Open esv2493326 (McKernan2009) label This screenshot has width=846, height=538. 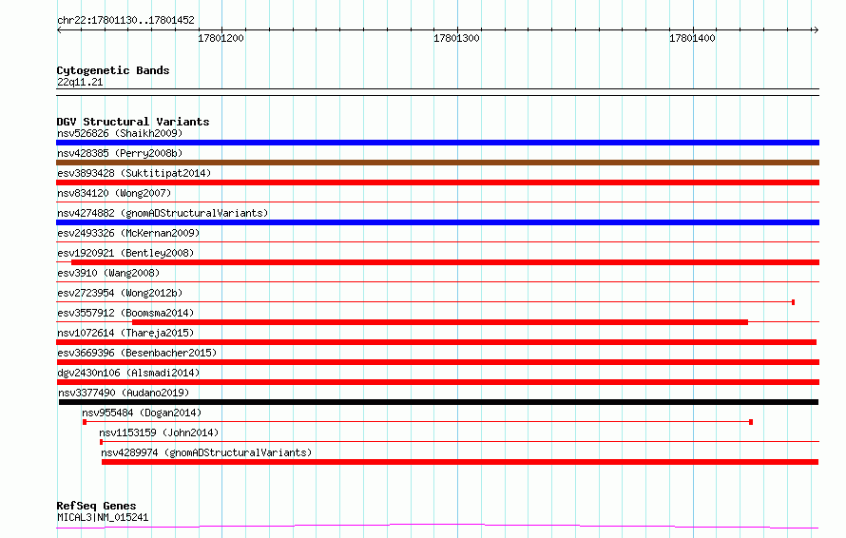(x=128, y=233)
